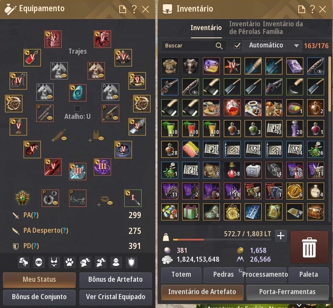Switch to Inventário de Pérolas tab

click(245, 28)
